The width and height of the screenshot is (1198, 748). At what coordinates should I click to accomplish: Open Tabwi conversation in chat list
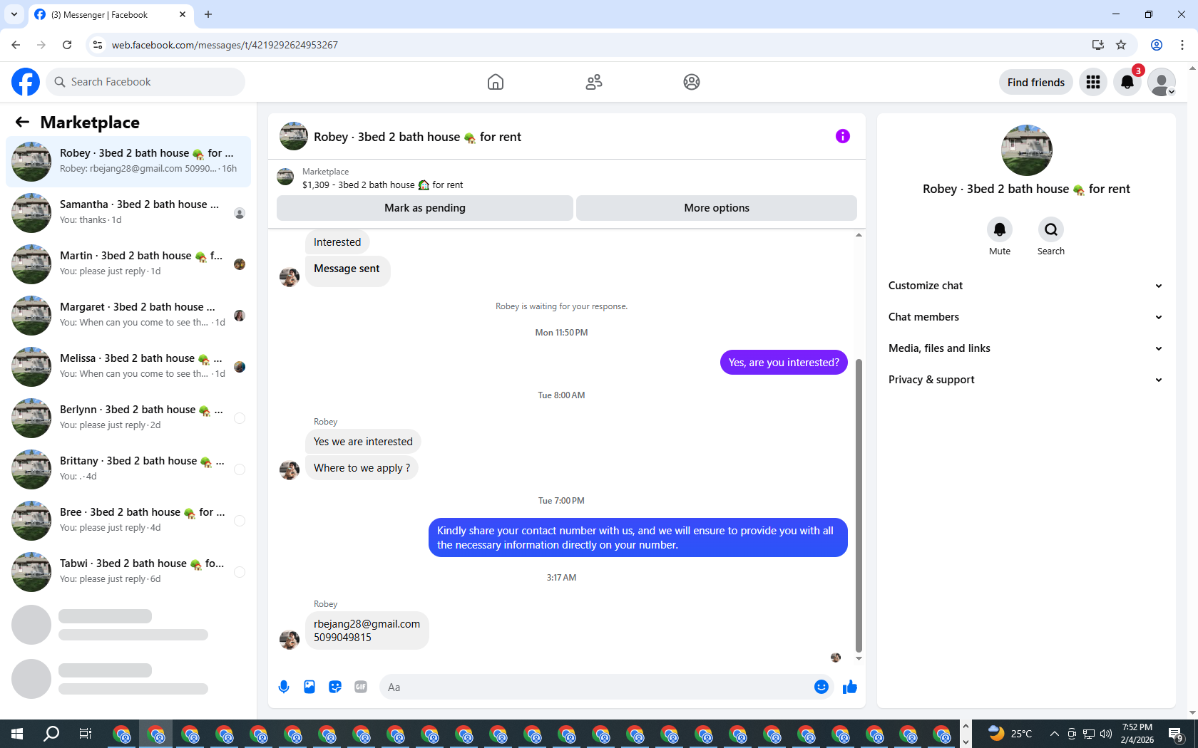[x=128, y=572]
